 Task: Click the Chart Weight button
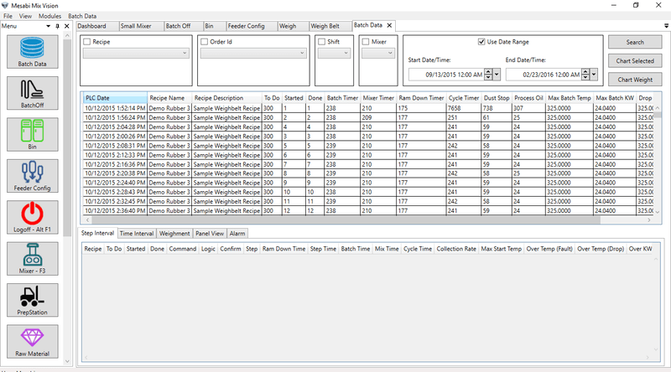click(635, 80)
